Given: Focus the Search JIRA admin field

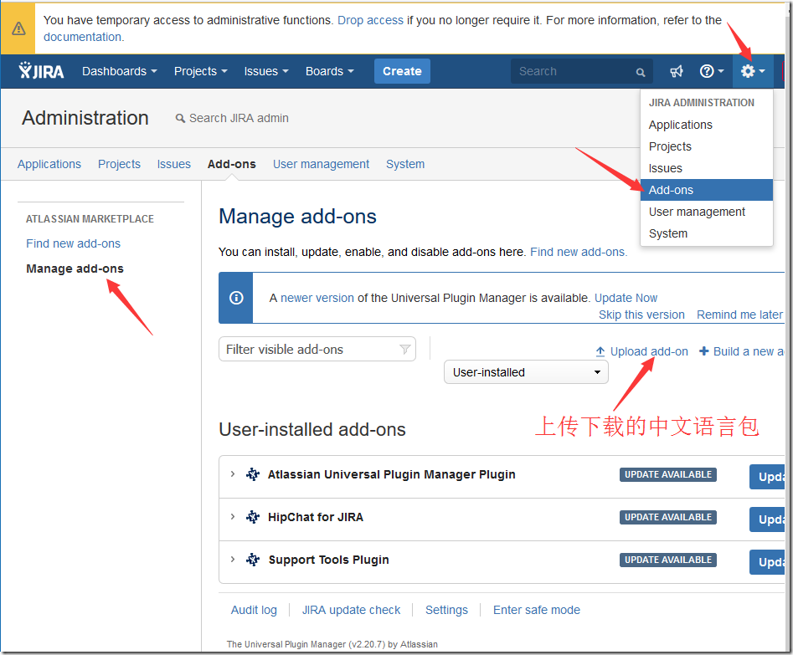Looking at the screenshot, I should pos(239,118).
